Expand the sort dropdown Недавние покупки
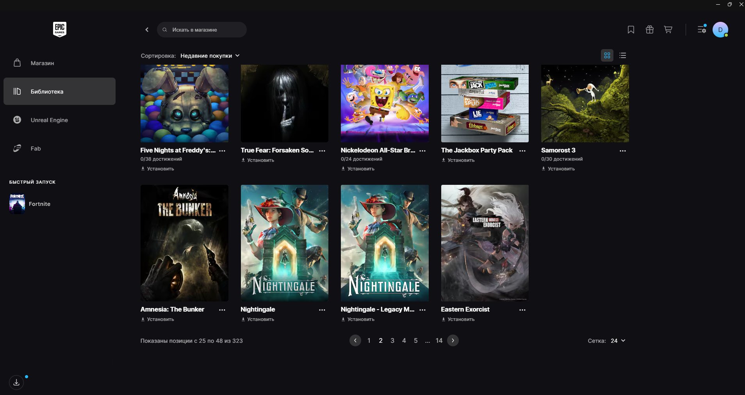 (x=210, y=56)
